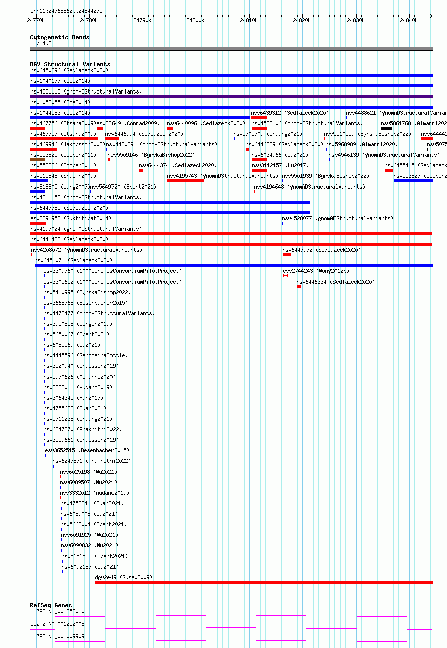The image size is (447, 648).
Task: Click esv2744243 (Wong2012b) variant label
Action: [x=316, y=271]
